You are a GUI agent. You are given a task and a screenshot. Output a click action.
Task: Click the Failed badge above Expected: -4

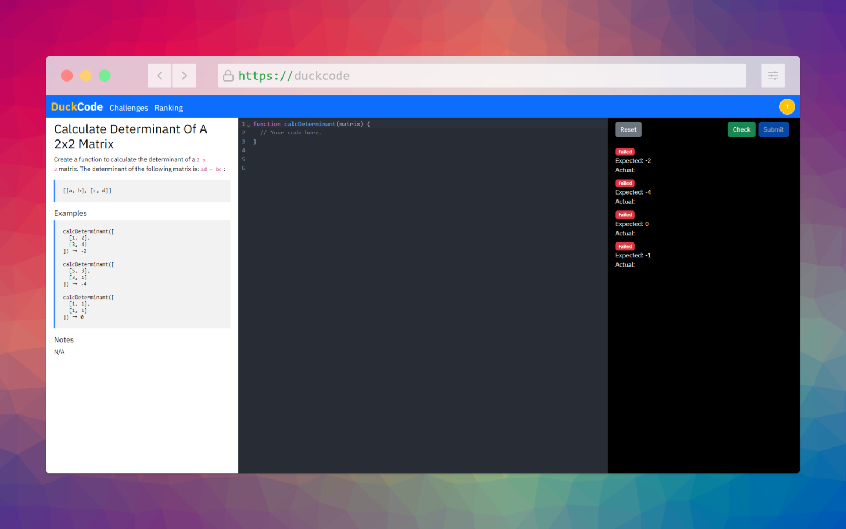pos(625,183)
